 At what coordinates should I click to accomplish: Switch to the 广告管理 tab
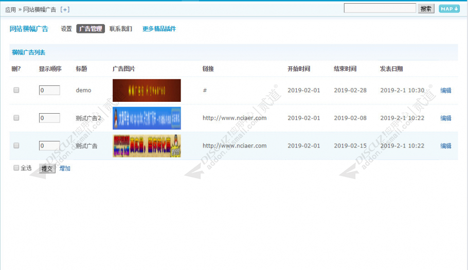point(91,29)
